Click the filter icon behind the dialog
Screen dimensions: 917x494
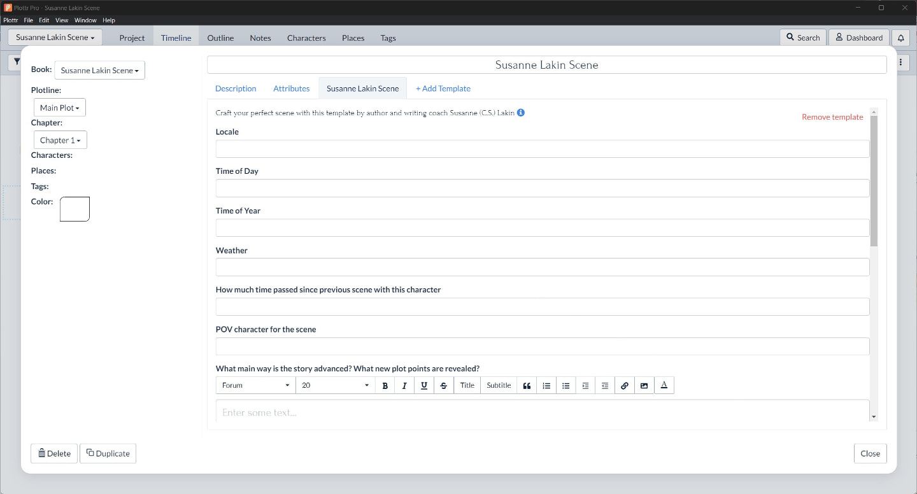click(x=15, y=62)
